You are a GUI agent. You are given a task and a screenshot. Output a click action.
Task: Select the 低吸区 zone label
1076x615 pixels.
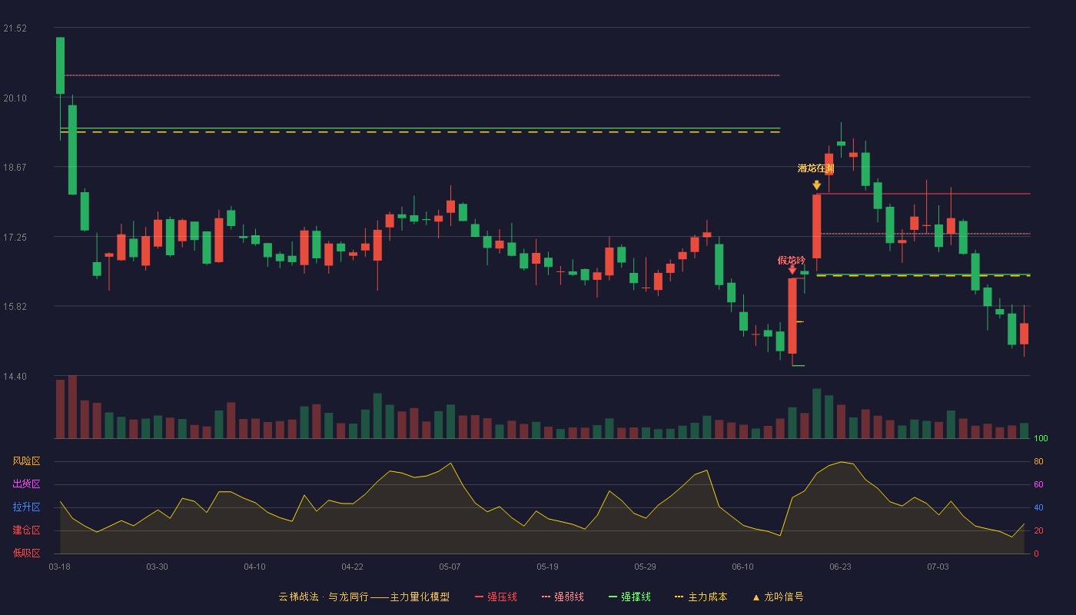[x=26, y=553]
